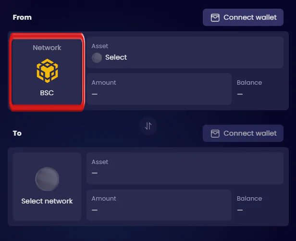The width and height of the screenshot is (296, 241).
Task: Connect wallet for the From section
Action: click(x=243, y=17)
